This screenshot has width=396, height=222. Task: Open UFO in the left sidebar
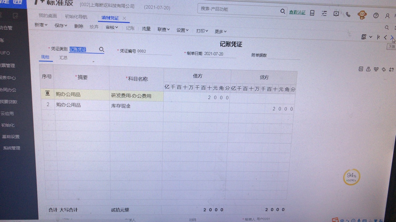(x=5, y=53)
